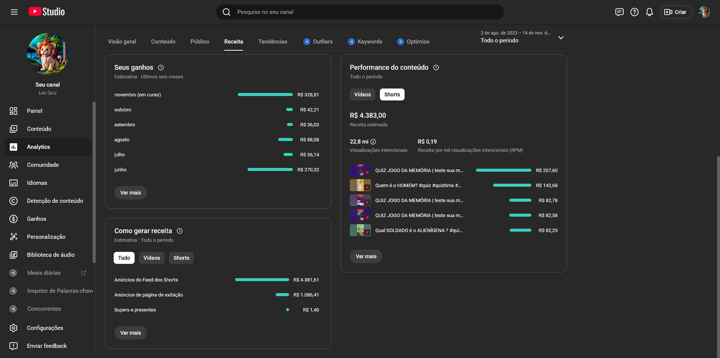
Task: Open the Criar create menu
Action: click(675, 12)
